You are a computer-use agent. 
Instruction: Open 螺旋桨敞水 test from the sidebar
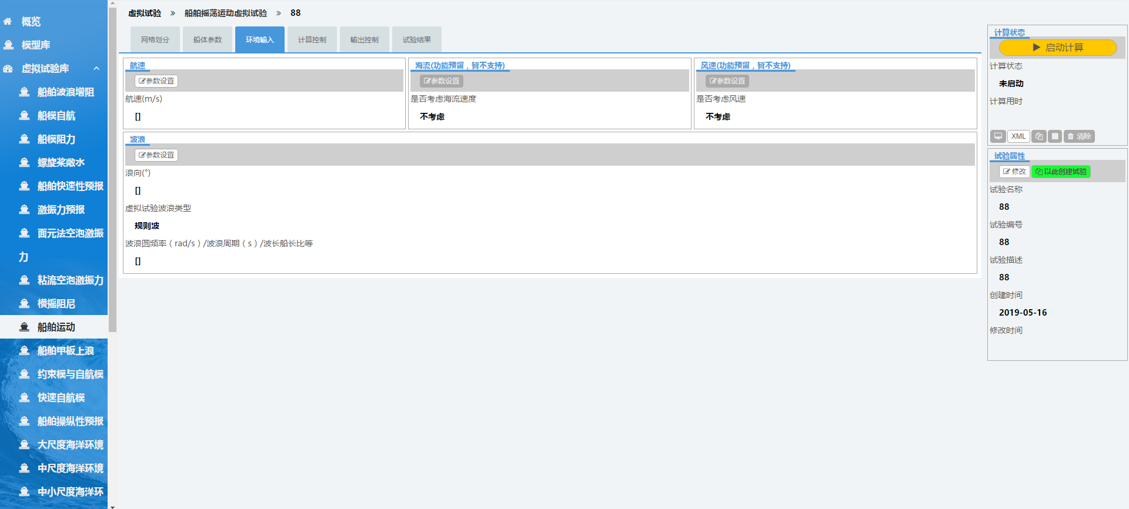[61, 163]
